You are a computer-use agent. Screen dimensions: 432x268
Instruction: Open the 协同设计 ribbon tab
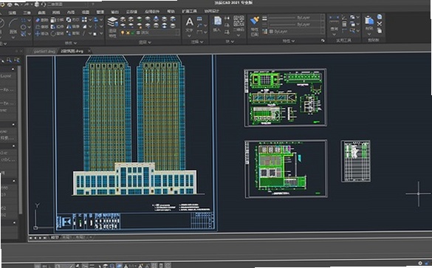(x=212, y=11)
